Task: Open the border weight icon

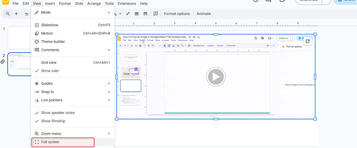Action: [x=137, y=14]
